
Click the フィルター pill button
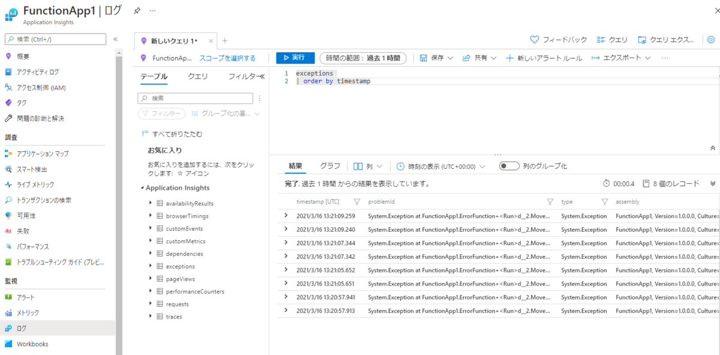point(161,114)
